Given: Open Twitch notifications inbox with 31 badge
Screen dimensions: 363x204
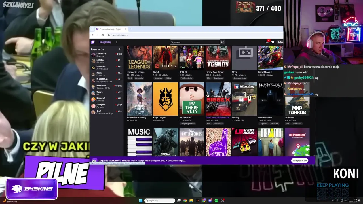Looking at the screenshot, I should [267, 42].
